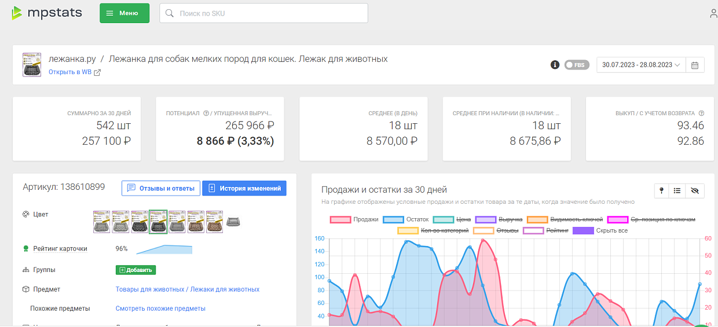This screenshot has width=718, height=327.
Task: Click the pin marker chart icon
Action: pos(662,190)
